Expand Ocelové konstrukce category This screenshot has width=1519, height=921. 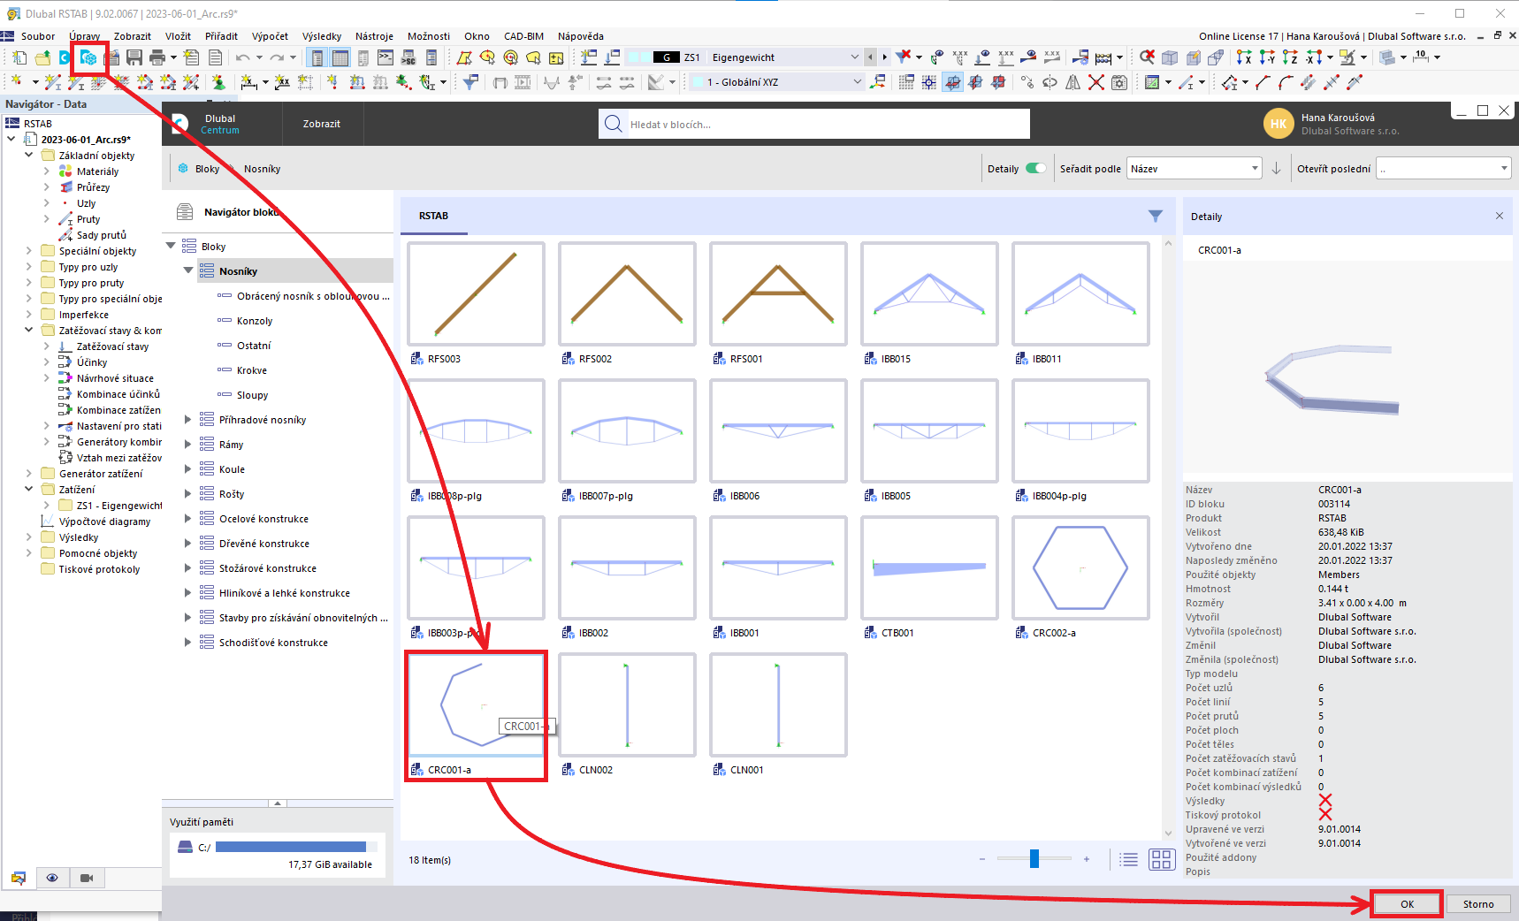click(x=187, y=519)
